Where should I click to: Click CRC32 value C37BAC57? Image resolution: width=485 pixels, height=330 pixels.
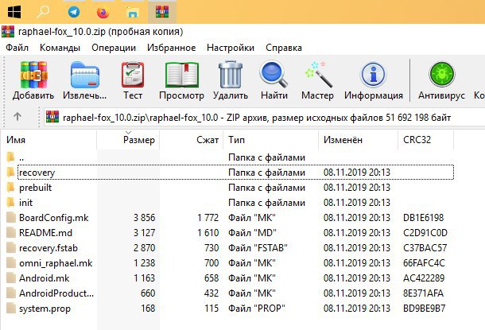pyautogui.click(x=425, y=248)
